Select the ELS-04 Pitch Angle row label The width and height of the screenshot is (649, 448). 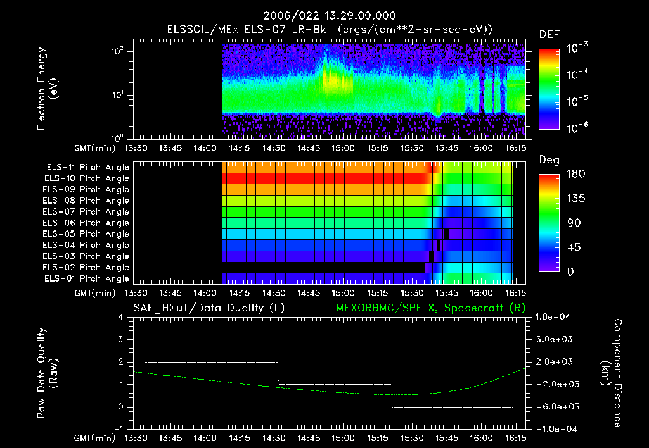point(86,246)
